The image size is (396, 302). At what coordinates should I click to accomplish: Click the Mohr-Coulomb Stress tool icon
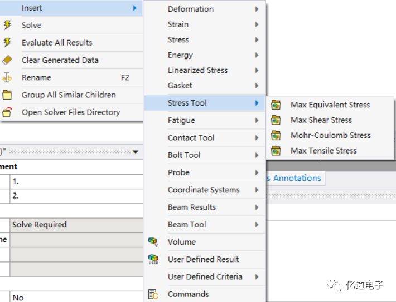click(276, 135)
